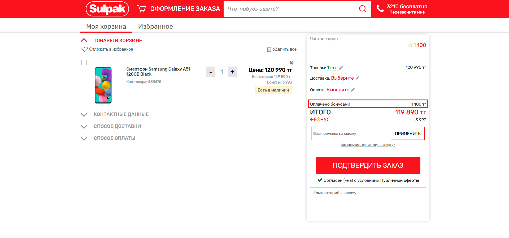Click the 3210 бесплатно phone number
Viewport: 509px width, 238px height.
407,6
